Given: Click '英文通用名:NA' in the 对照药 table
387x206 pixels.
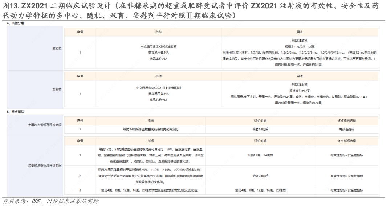Looking at the screenshot, I should (x=158, y=94).
